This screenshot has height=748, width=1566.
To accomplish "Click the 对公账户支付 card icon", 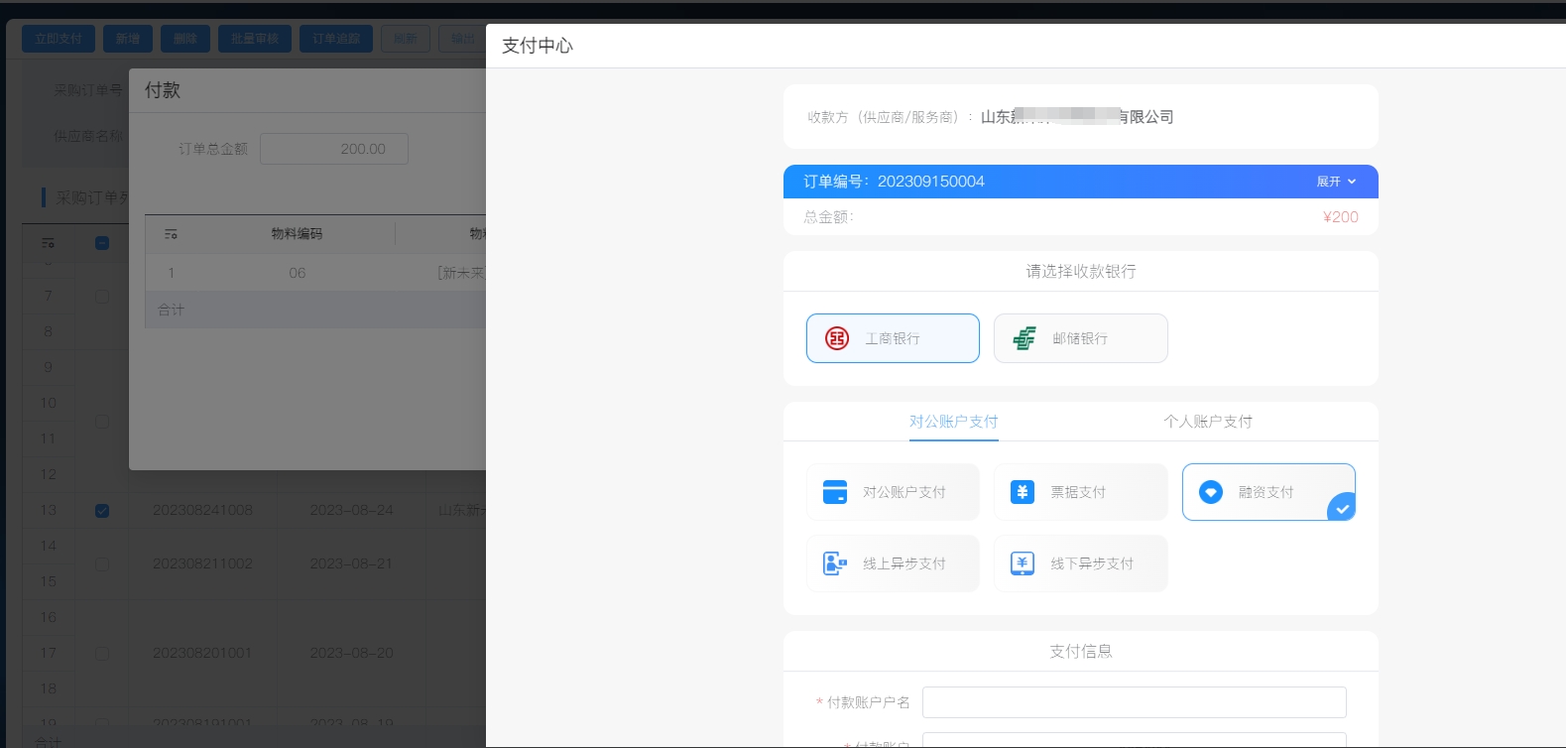I will click(x=835, y=492).
